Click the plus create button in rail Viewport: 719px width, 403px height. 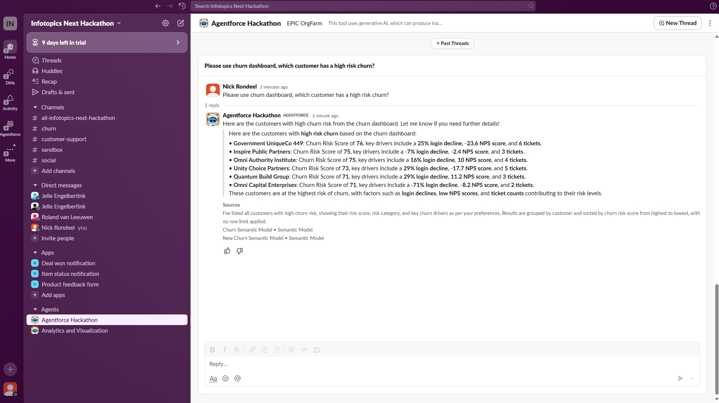(10, 369)
